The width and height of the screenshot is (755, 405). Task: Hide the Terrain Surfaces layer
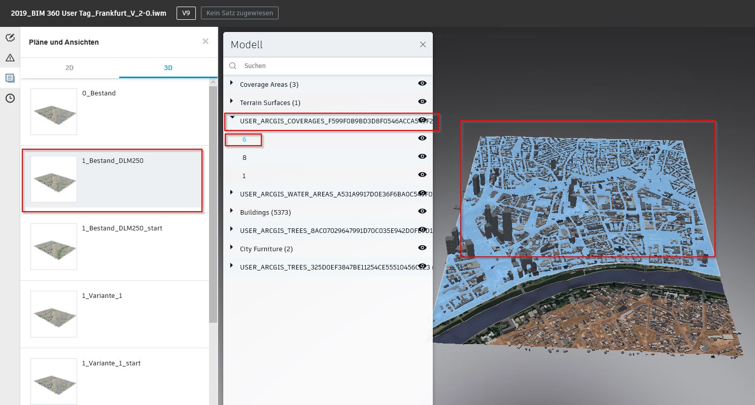point(422,102)
